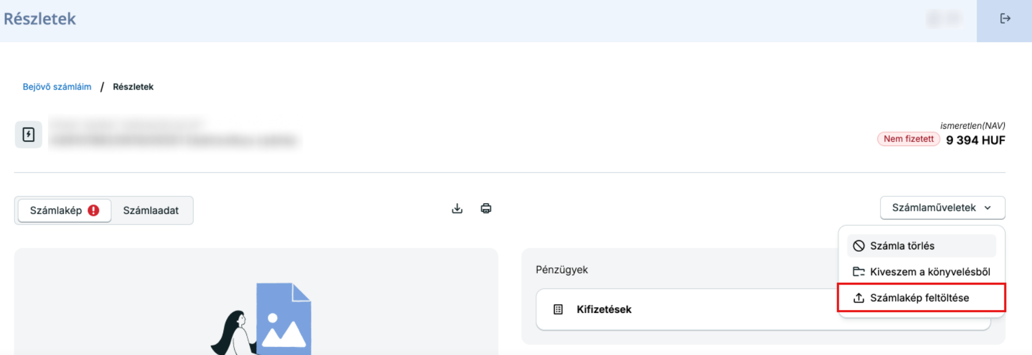Click the invoice document icon beside the title
This screenshot has width=1032, height=355.
(x=28, y=134)
